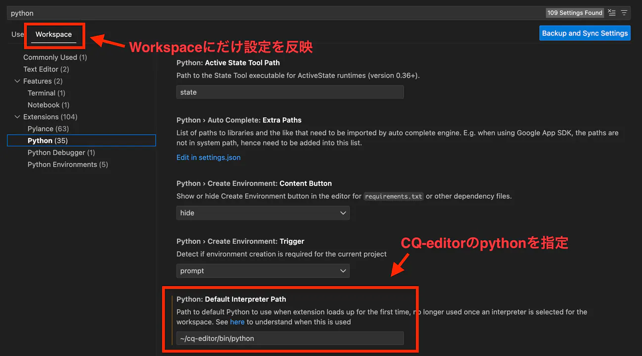This screenshot has width=642, height=356.
Task: Click the python search settings field
Action: coord(272,13)
